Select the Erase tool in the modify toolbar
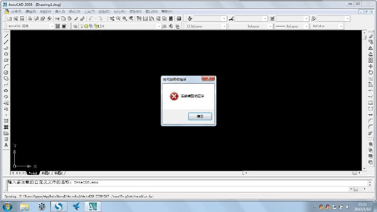 (x=370, y=36)
